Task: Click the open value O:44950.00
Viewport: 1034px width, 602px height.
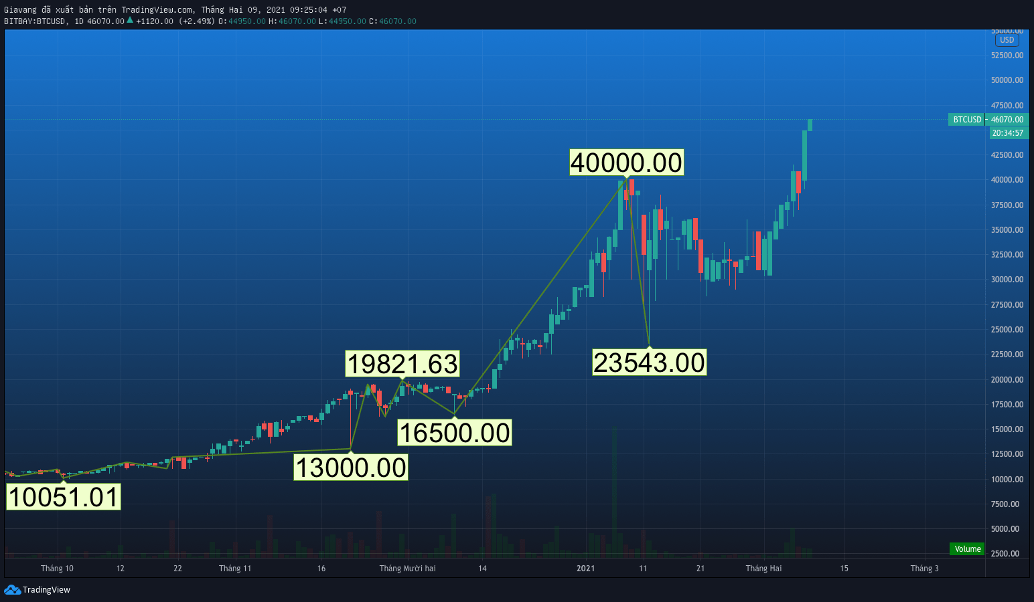Action: pos(242,21)
